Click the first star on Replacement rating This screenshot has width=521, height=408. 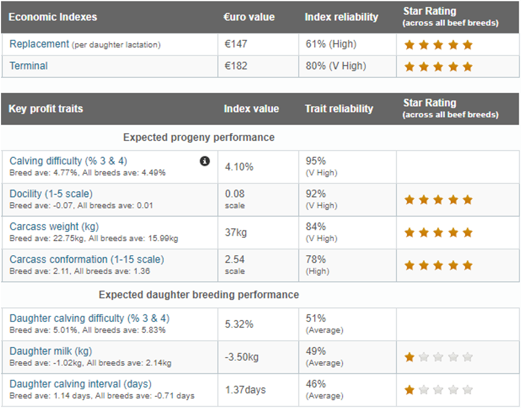coord(409,45)
